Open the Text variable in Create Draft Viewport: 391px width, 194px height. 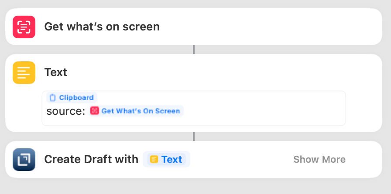[x=167, y=160]
